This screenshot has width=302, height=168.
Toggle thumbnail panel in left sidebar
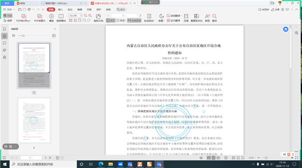(x=4, y=36)
